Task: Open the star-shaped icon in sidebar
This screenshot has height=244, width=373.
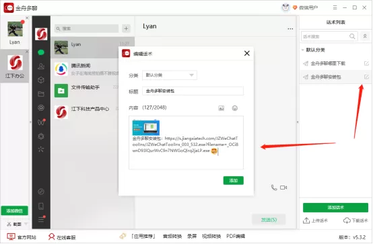Action: [41, 149]
